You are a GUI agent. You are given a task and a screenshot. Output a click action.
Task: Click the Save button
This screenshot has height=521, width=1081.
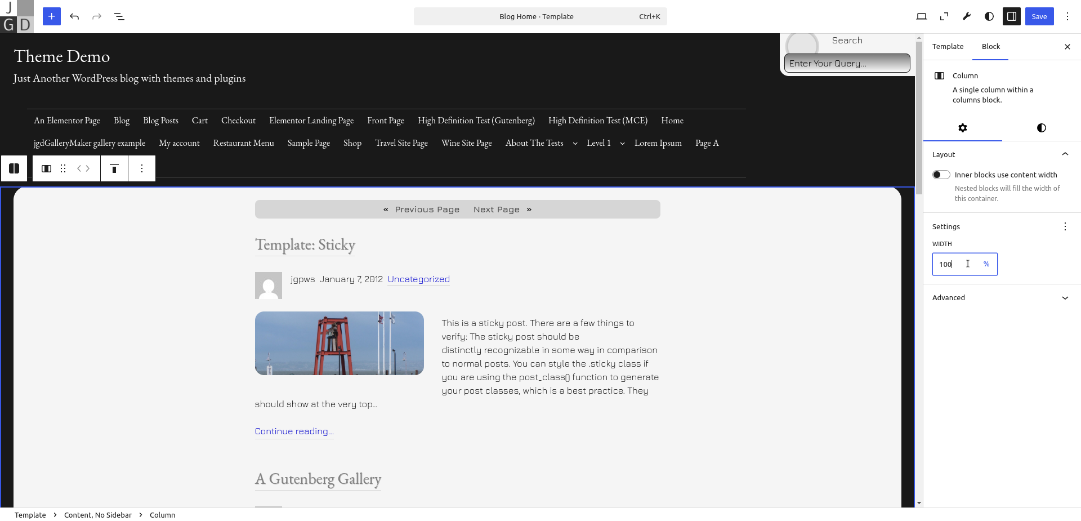click(1039, 16)
